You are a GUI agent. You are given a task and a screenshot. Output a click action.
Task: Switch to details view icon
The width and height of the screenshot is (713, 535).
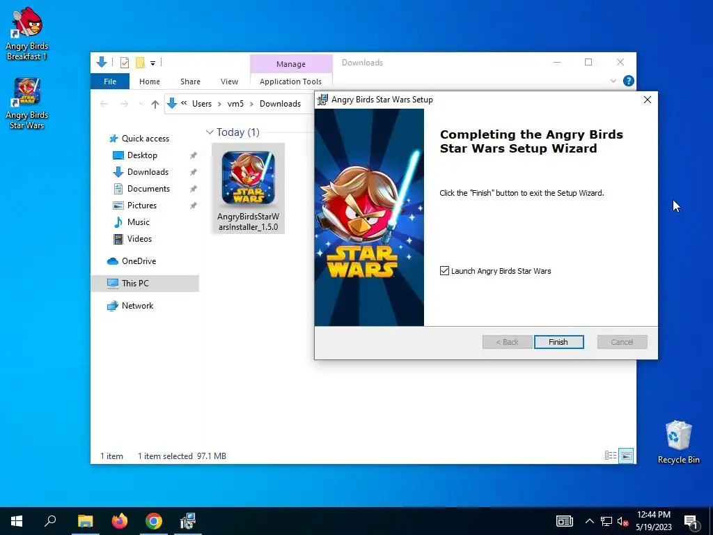(x=611, y=456)
